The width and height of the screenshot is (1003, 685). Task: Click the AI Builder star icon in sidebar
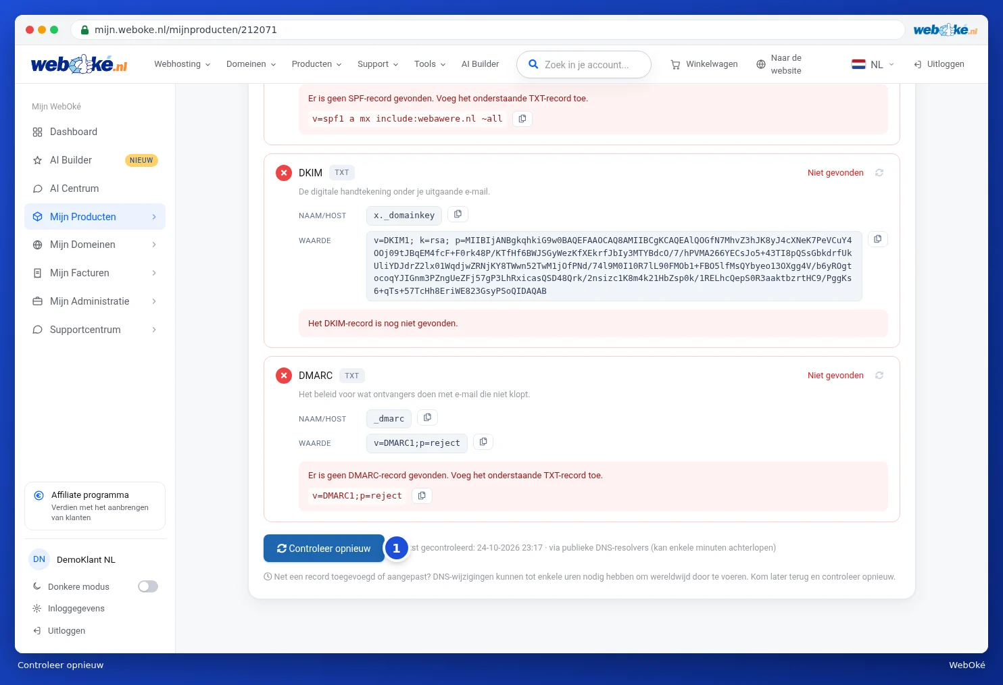38,161
